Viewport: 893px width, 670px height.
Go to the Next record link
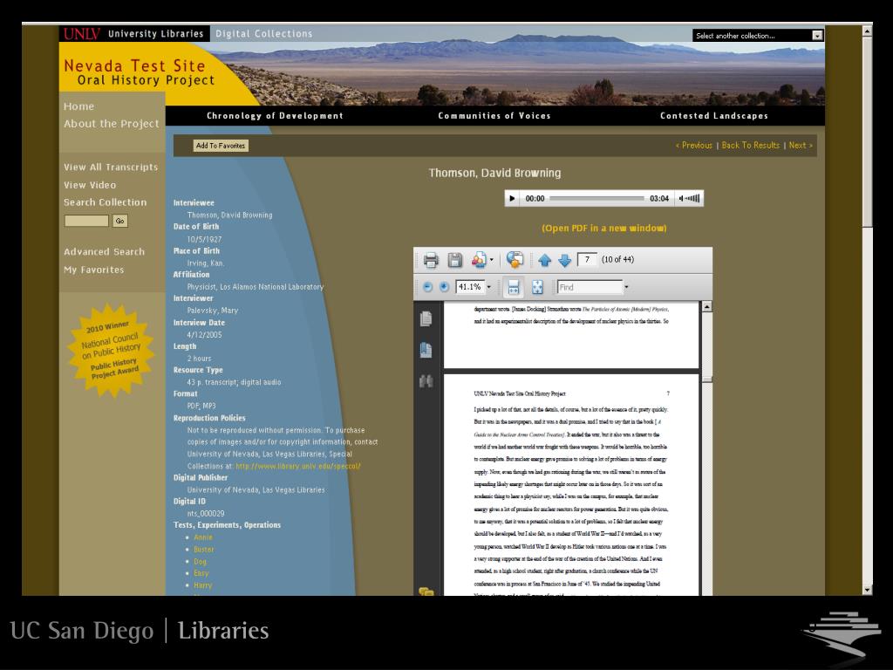pos(801,146)
